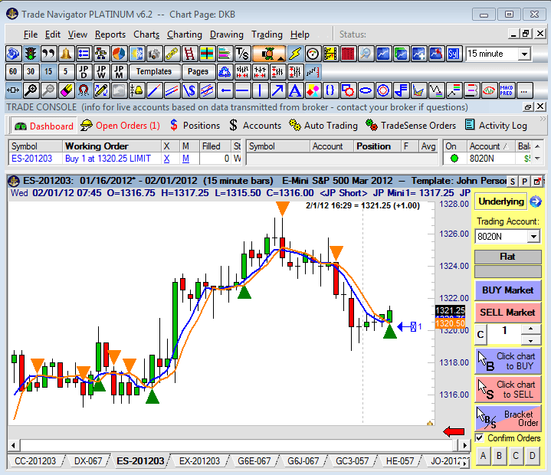
Task: Toggle the 30 minute timeframe button
Action: [31, 72]
